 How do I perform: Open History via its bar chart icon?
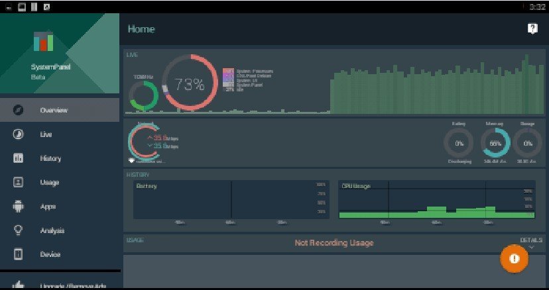(x=19, y=158)
